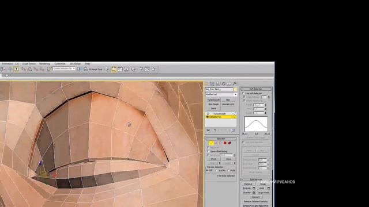The image size is (369, 207).
Task: Open the Extrude settings box icon
Action: coord(254,188)
